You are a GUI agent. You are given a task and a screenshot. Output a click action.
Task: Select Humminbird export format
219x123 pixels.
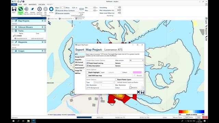pos(80,68)
